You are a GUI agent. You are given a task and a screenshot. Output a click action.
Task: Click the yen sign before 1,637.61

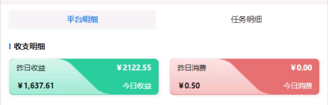click(20, 86)
